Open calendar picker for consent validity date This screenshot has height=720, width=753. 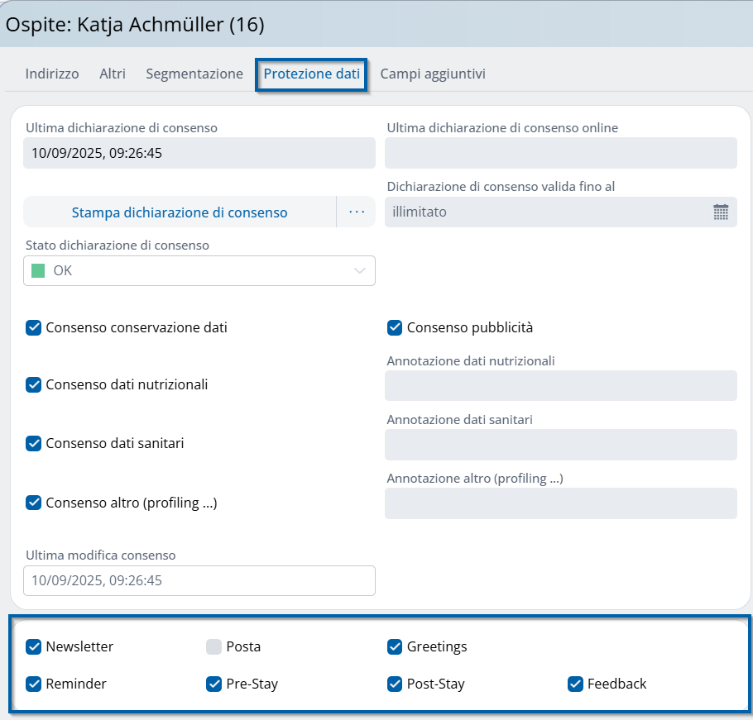point(720,212)
